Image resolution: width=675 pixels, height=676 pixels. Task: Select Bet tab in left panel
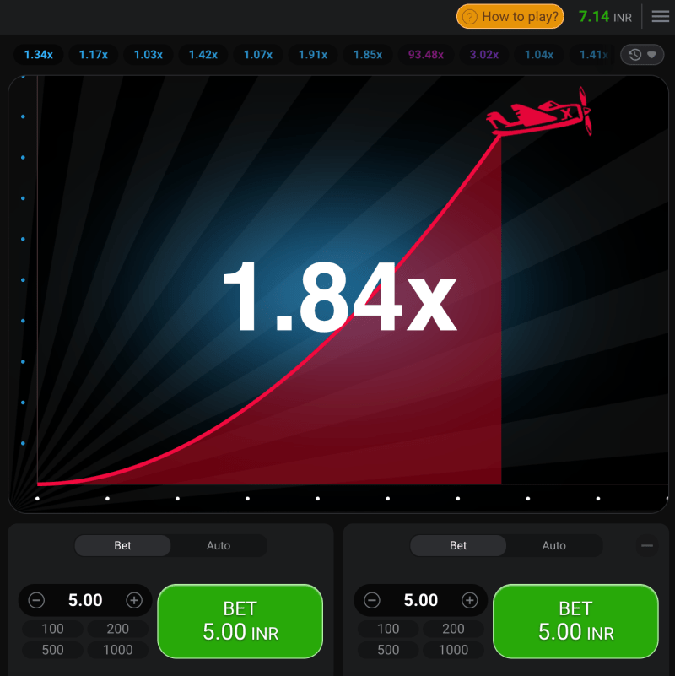coord(123,546)
